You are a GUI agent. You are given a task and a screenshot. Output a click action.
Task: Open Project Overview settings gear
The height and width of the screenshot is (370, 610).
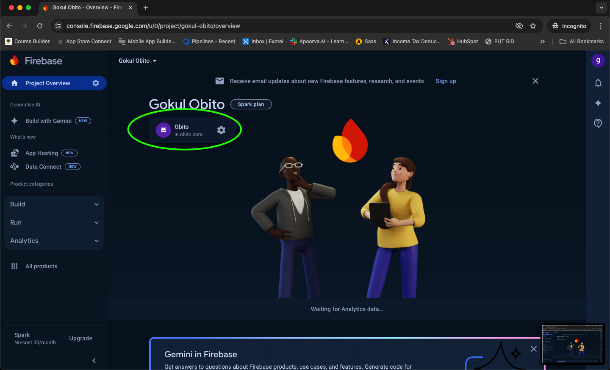point(96,83)
